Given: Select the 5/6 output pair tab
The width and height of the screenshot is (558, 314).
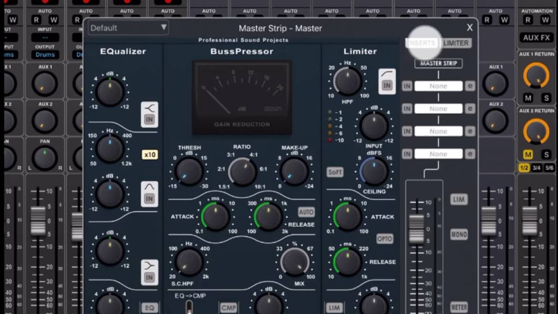Looking at the screenshot, I should click(549, 167).
